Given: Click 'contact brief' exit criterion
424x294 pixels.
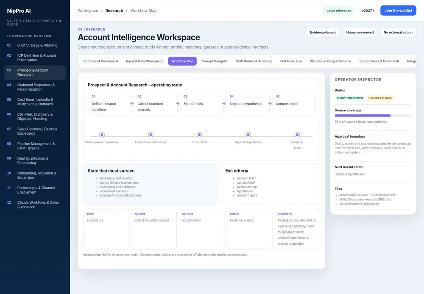Looking at the screenshot, I should (x=246, y=183).
